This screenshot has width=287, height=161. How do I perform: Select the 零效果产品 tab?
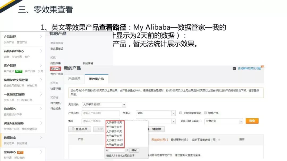point(96,79)
